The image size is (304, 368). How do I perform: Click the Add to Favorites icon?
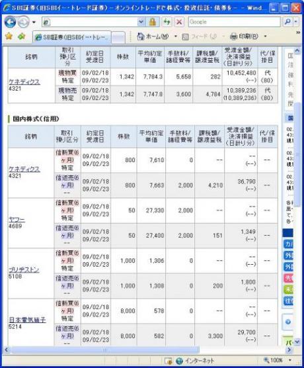(22, 36)
